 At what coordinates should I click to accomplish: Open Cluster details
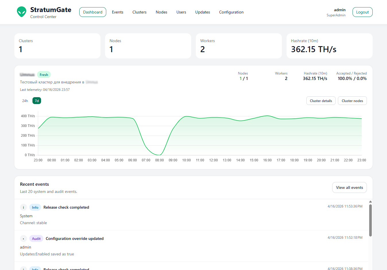coord(321,101)
